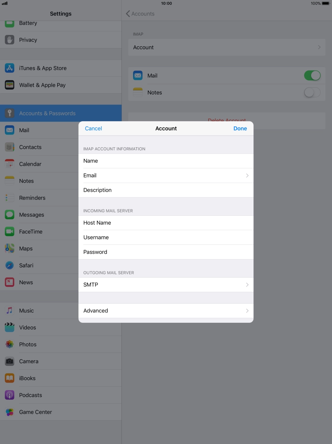Tap the Wallet & Apple Pay icon
Viewport: 332px width, 444px height.
(10, 85)
